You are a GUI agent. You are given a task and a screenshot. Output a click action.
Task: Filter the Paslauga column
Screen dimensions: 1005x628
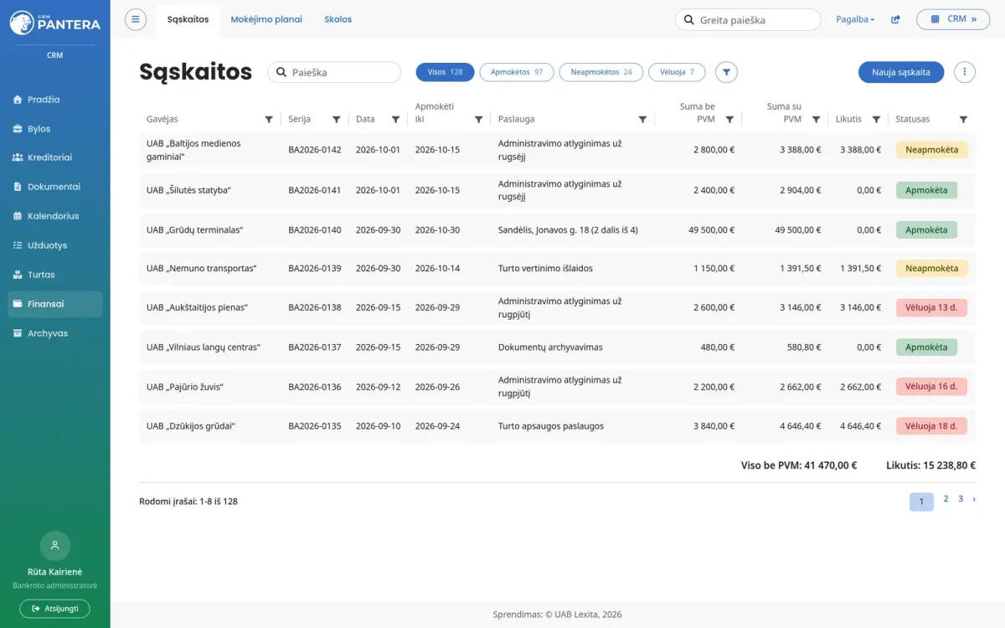coord(642,120)
